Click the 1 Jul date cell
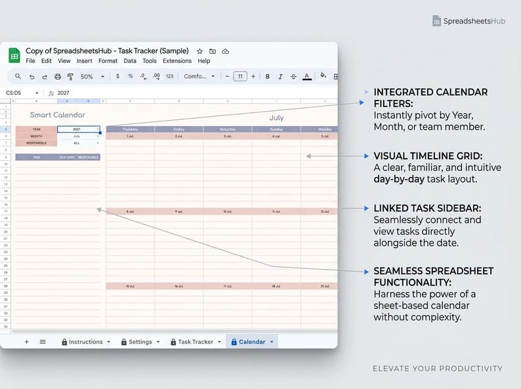Screen dimensions: 521x389 [130, 136]
